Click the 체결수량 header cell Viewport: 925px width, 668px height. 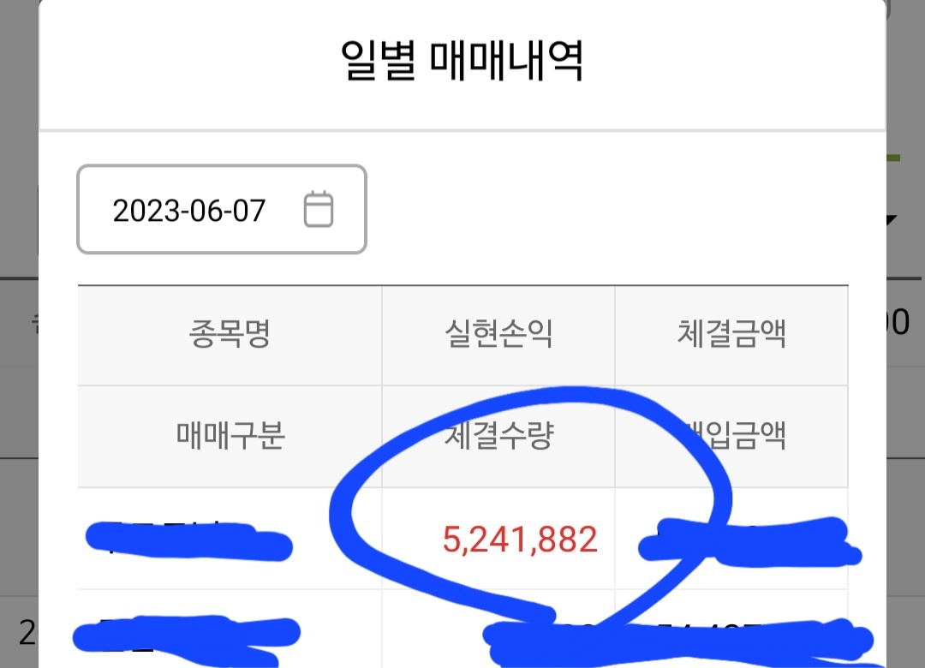click(498, 436)
